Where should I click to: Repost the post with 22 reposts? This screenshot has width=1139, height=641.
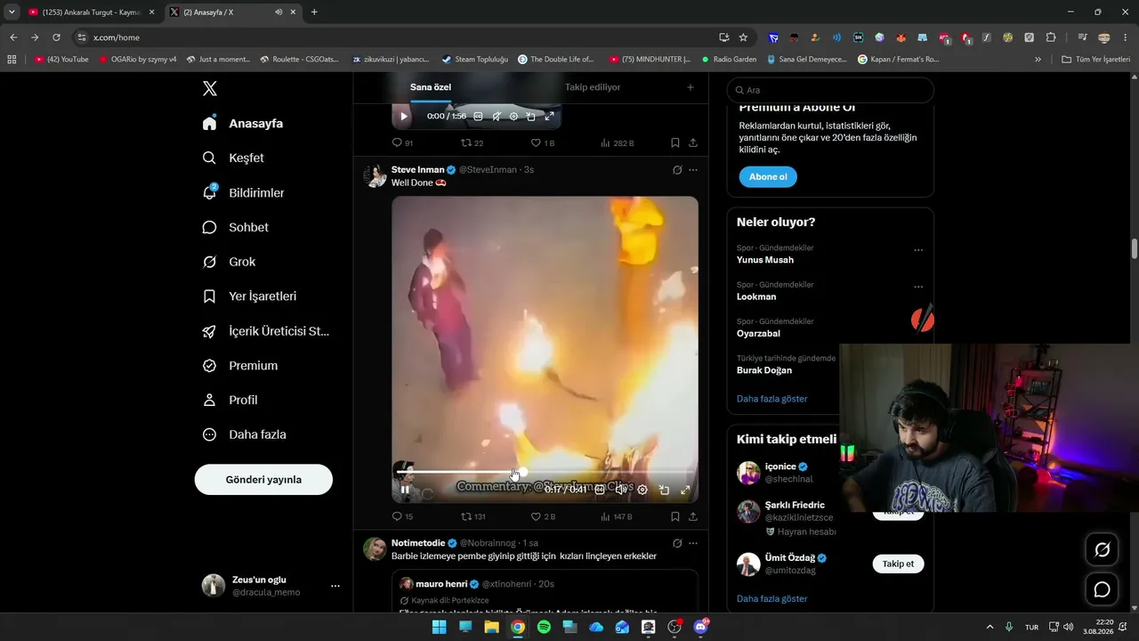click(472, 142)
